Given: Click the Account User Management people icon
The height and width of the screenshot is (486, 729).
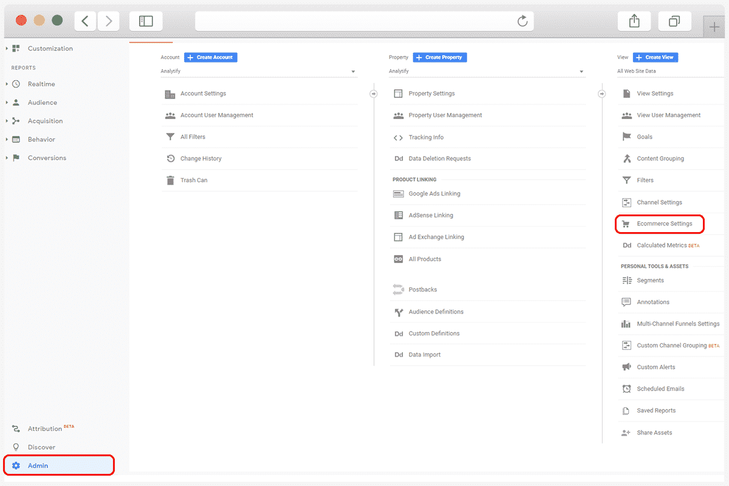Looking at the screenshot, I should (170, 115).
